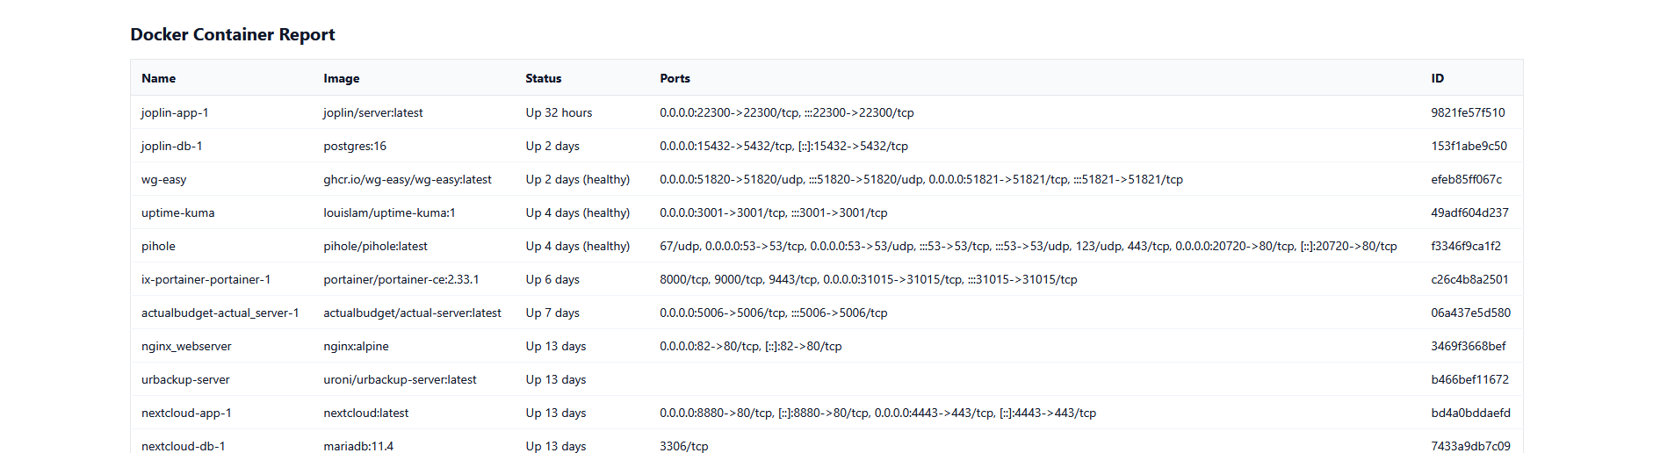The image size is (1653, 453).
Task: Click the Image column header
Action: point(342,78)
